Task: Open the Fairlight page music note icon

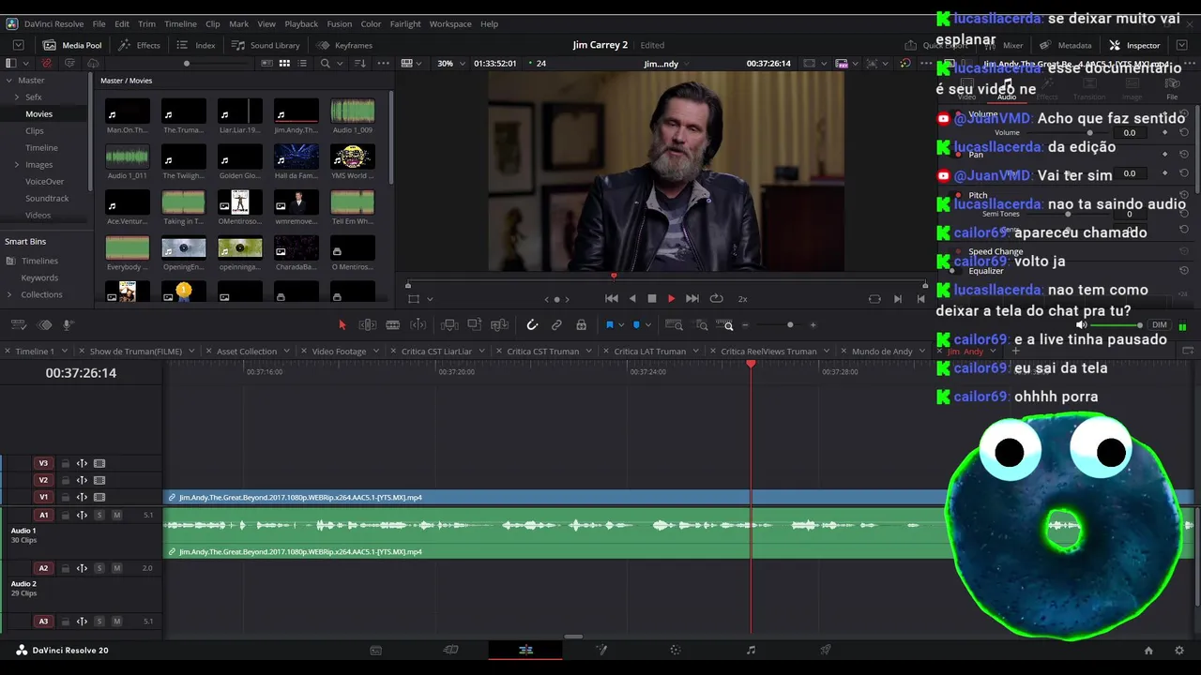Action: coord(751,650)
